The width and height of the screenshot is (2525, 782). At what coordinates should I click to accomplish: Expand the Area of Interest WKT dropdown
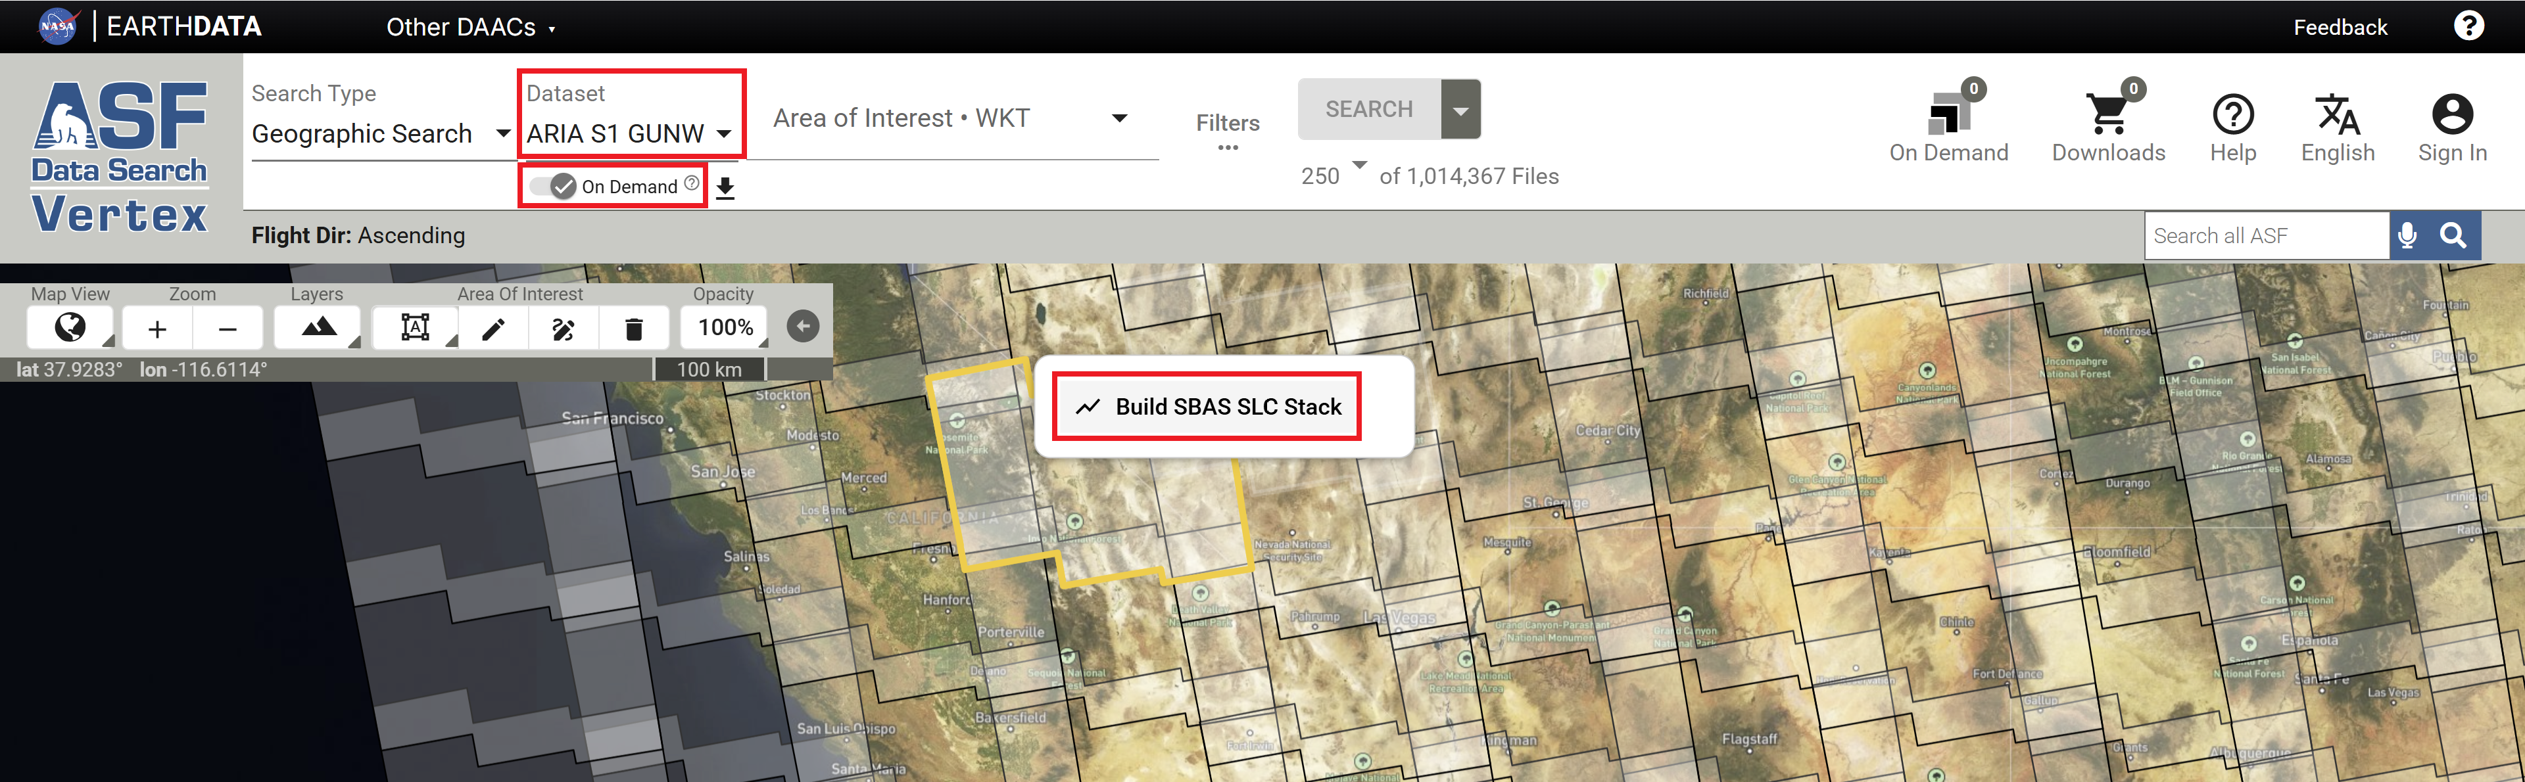(1120, 118)
